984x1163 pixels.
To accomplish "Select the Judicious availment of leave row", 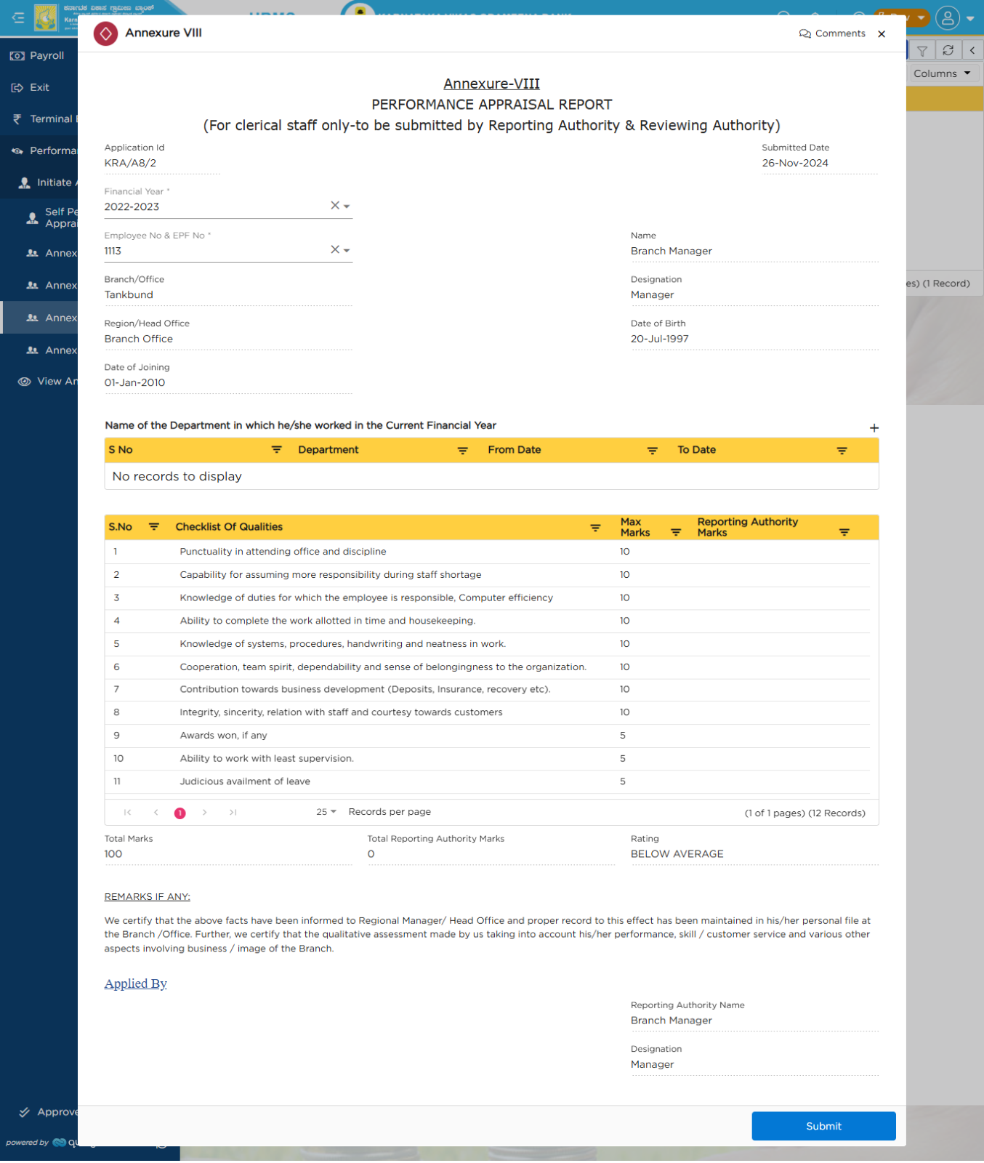I will [x=488, y=781].
